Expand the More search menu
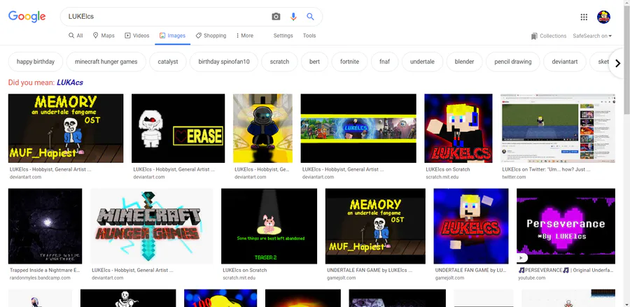This screenshot has width=630, height=307. [x=245, y=36]
